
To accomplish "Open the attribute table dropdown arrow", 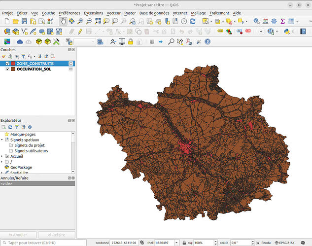I will [297, 21].
